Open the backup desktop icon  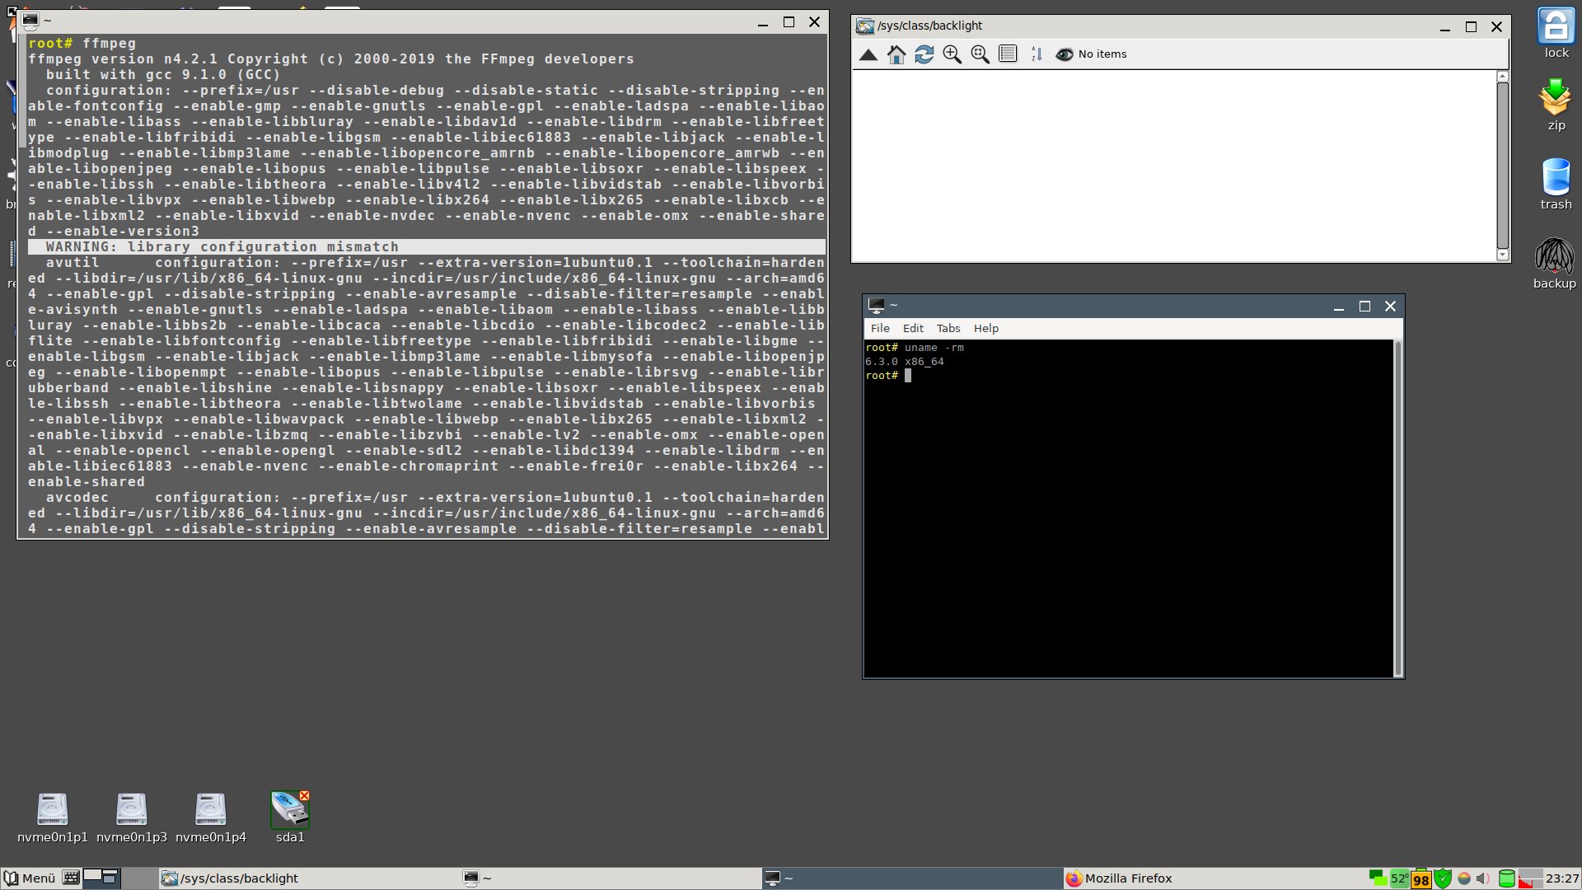click(x=1555, y=264)
